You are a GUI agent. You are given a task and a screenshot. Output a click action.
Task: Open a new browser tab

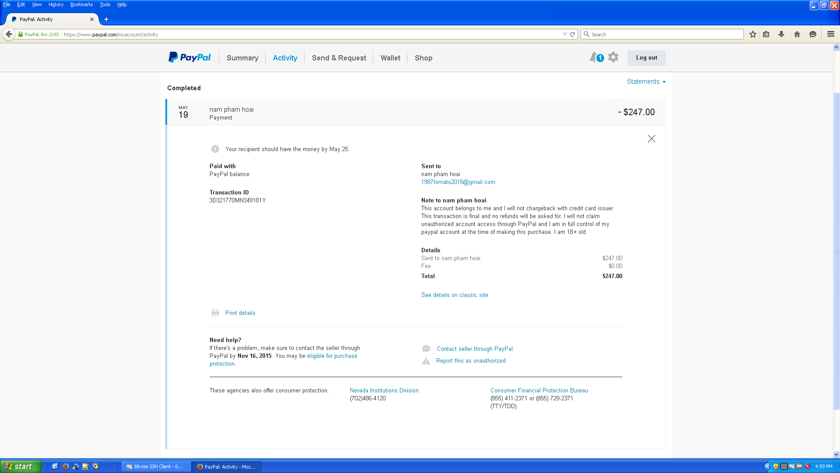[106, 19]
